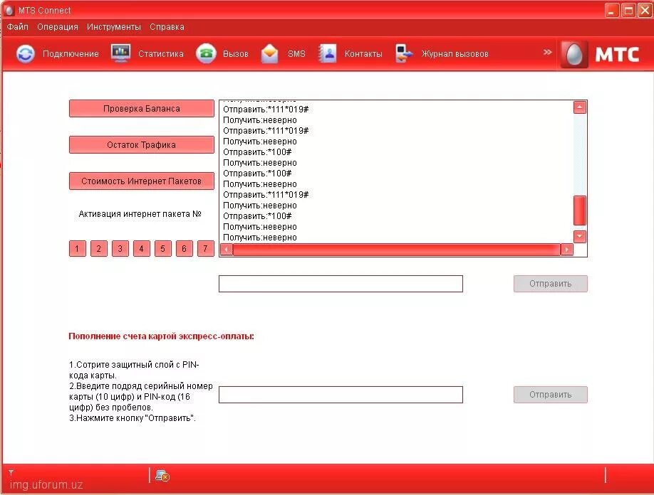The width and height of the screenshot is (654, 495).
Task: Click Статистика toolbar label
Action: pos(160,54)
